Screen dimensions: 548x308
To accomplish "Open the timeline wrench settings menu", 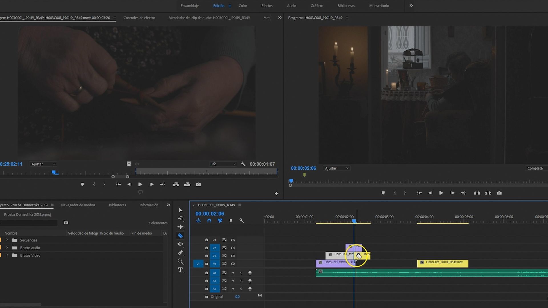I will tap(242, 220).
